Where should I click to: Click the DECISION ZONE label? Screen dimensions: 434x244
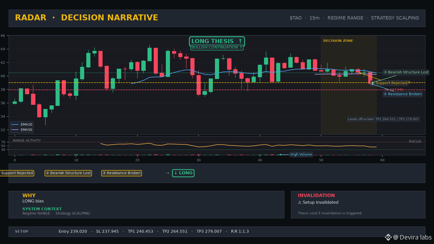(338, 41)
